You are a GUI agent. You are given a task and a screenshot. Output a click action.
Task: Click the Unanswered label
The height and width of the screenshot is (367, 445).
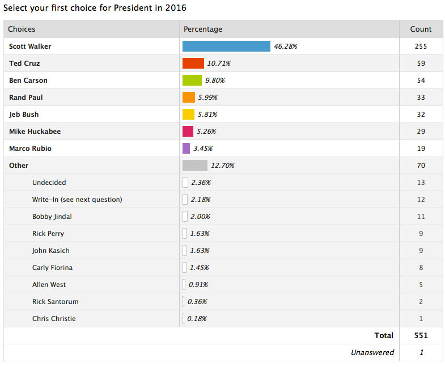372,352
